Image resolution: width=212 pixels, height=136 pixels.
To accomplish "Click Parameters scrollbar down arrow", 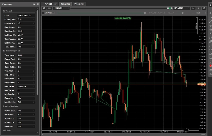I will (x=37, y=132).
